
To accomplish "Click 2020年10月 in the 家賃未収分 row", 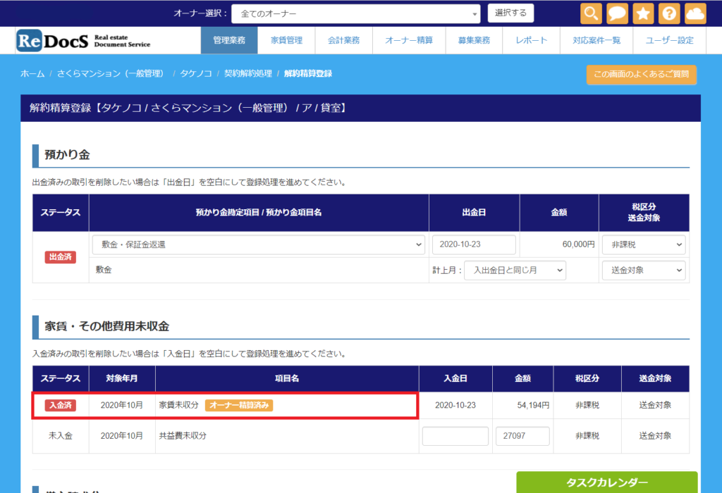I will coord(121,405).
